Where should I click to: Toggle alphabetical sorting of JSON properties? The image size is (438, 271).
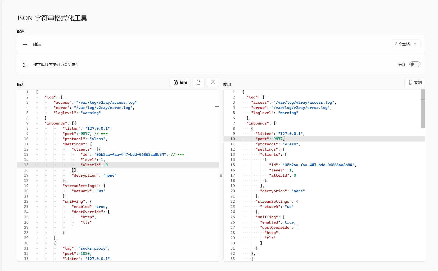pos(415,64)
